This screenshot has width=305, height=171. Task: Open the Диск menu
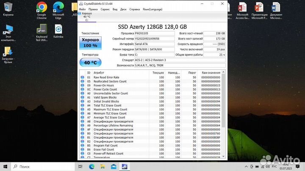click(x=123, y=9)
